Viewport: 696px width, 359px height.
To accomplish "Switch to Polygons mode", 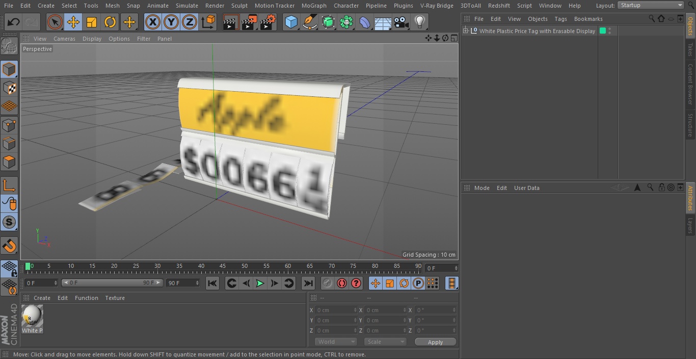I will click(x=9, y=162).
